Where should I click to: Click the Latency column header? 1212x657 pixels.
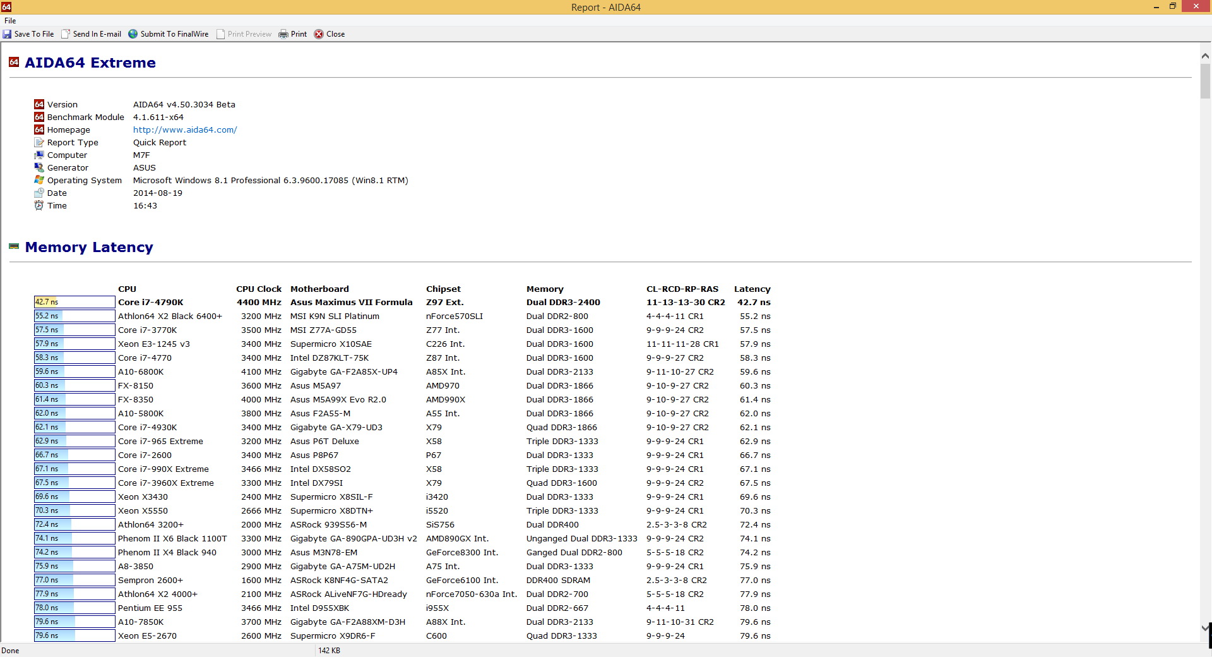[x=752, y=289]
